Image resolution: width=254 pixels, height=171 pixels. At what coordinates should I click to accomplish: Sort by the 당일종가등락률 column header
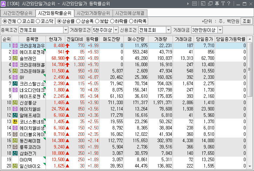coord(231,39)
